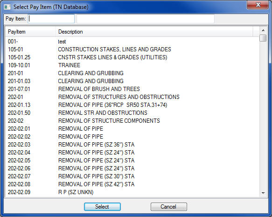Image resolution: width=272 pixels, height=217 pixels.
Task: Focus the Pay Item number input field
Action: pos(51,19)
